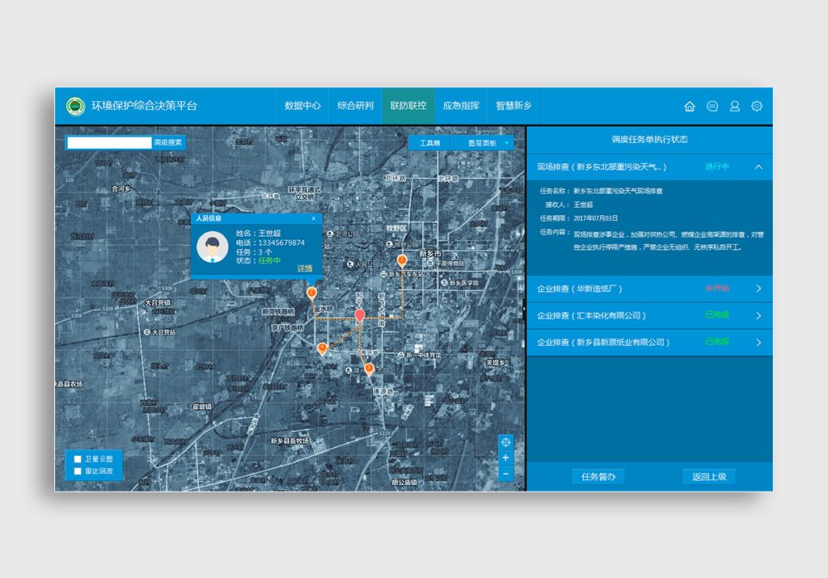Go to home via house icon
Viewport: 828px width, 578px height.
click(690, 106)
